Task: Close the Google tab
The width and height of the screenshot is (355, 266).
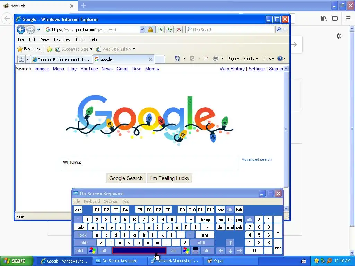Action: point(150,59)
